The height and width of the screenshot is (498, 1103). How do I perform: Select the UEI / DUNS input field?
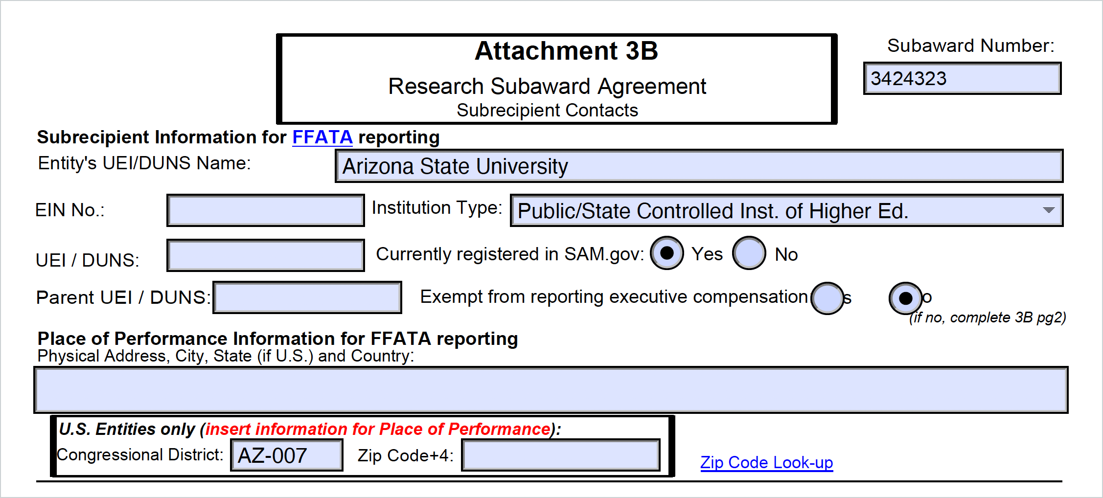point(265,255)
